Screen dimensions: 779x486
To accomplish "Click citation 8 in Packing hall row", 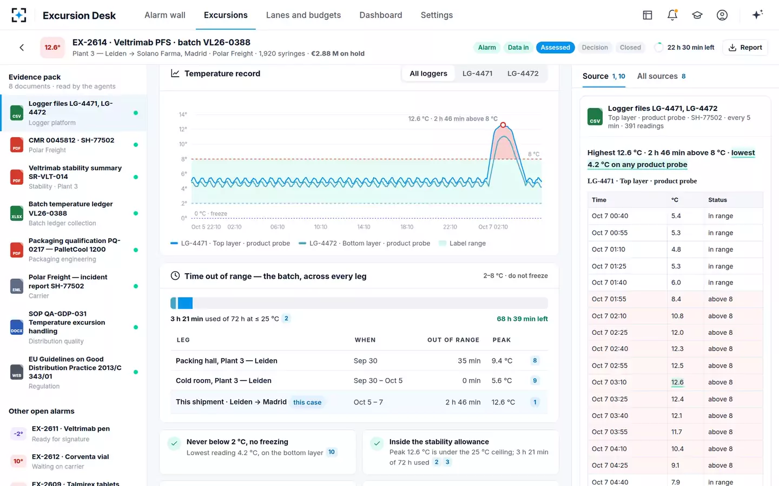I will pyautogui.click(x=535, y=361).
